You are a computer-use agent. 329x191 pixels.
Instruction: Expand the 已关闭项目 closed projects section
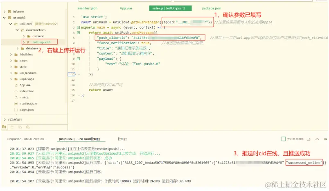[5, 120]
